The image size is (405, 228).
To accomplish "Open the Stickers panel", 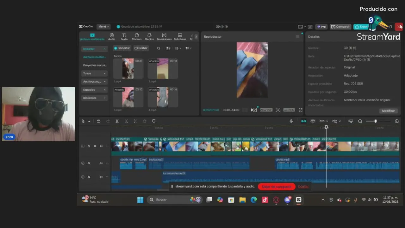I will tap(137, 37).
